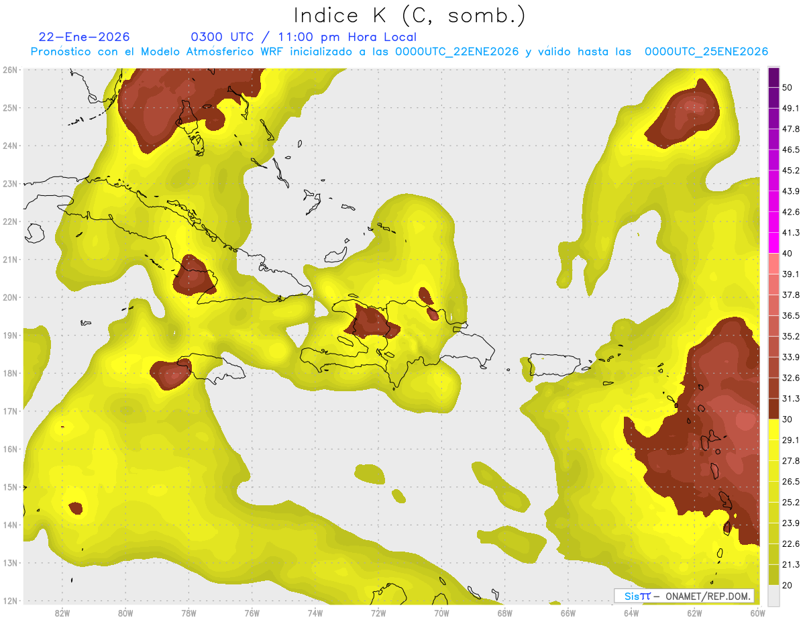Click the colorbar value "49.1"
This screenshot has width=805, height=622.
click(x=790, y=108)
